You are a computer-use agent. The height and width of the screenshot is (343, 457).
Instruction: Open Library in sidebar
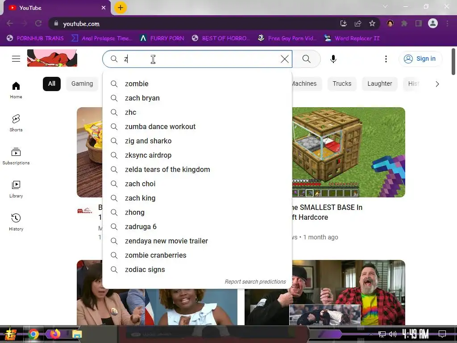[16, 189]
